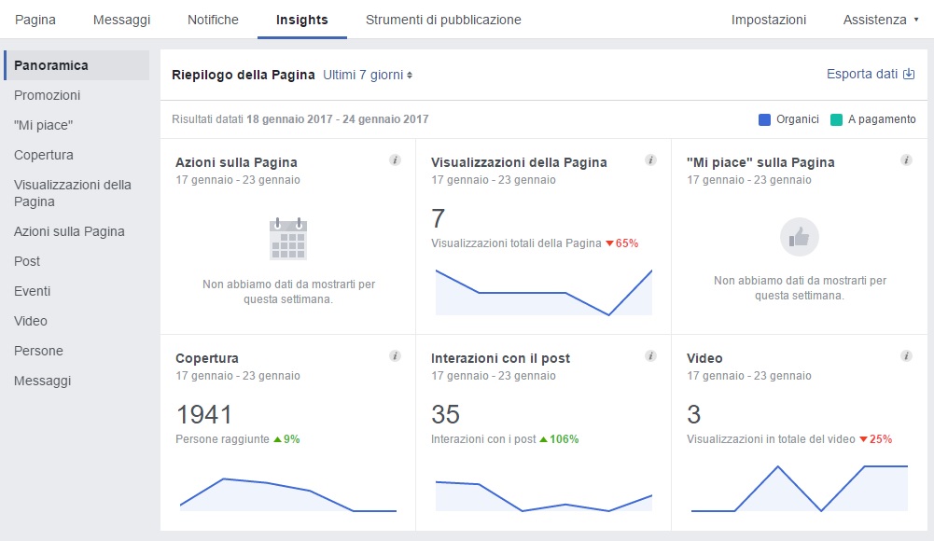Open info icon for Video card

[x=906, y=356]
